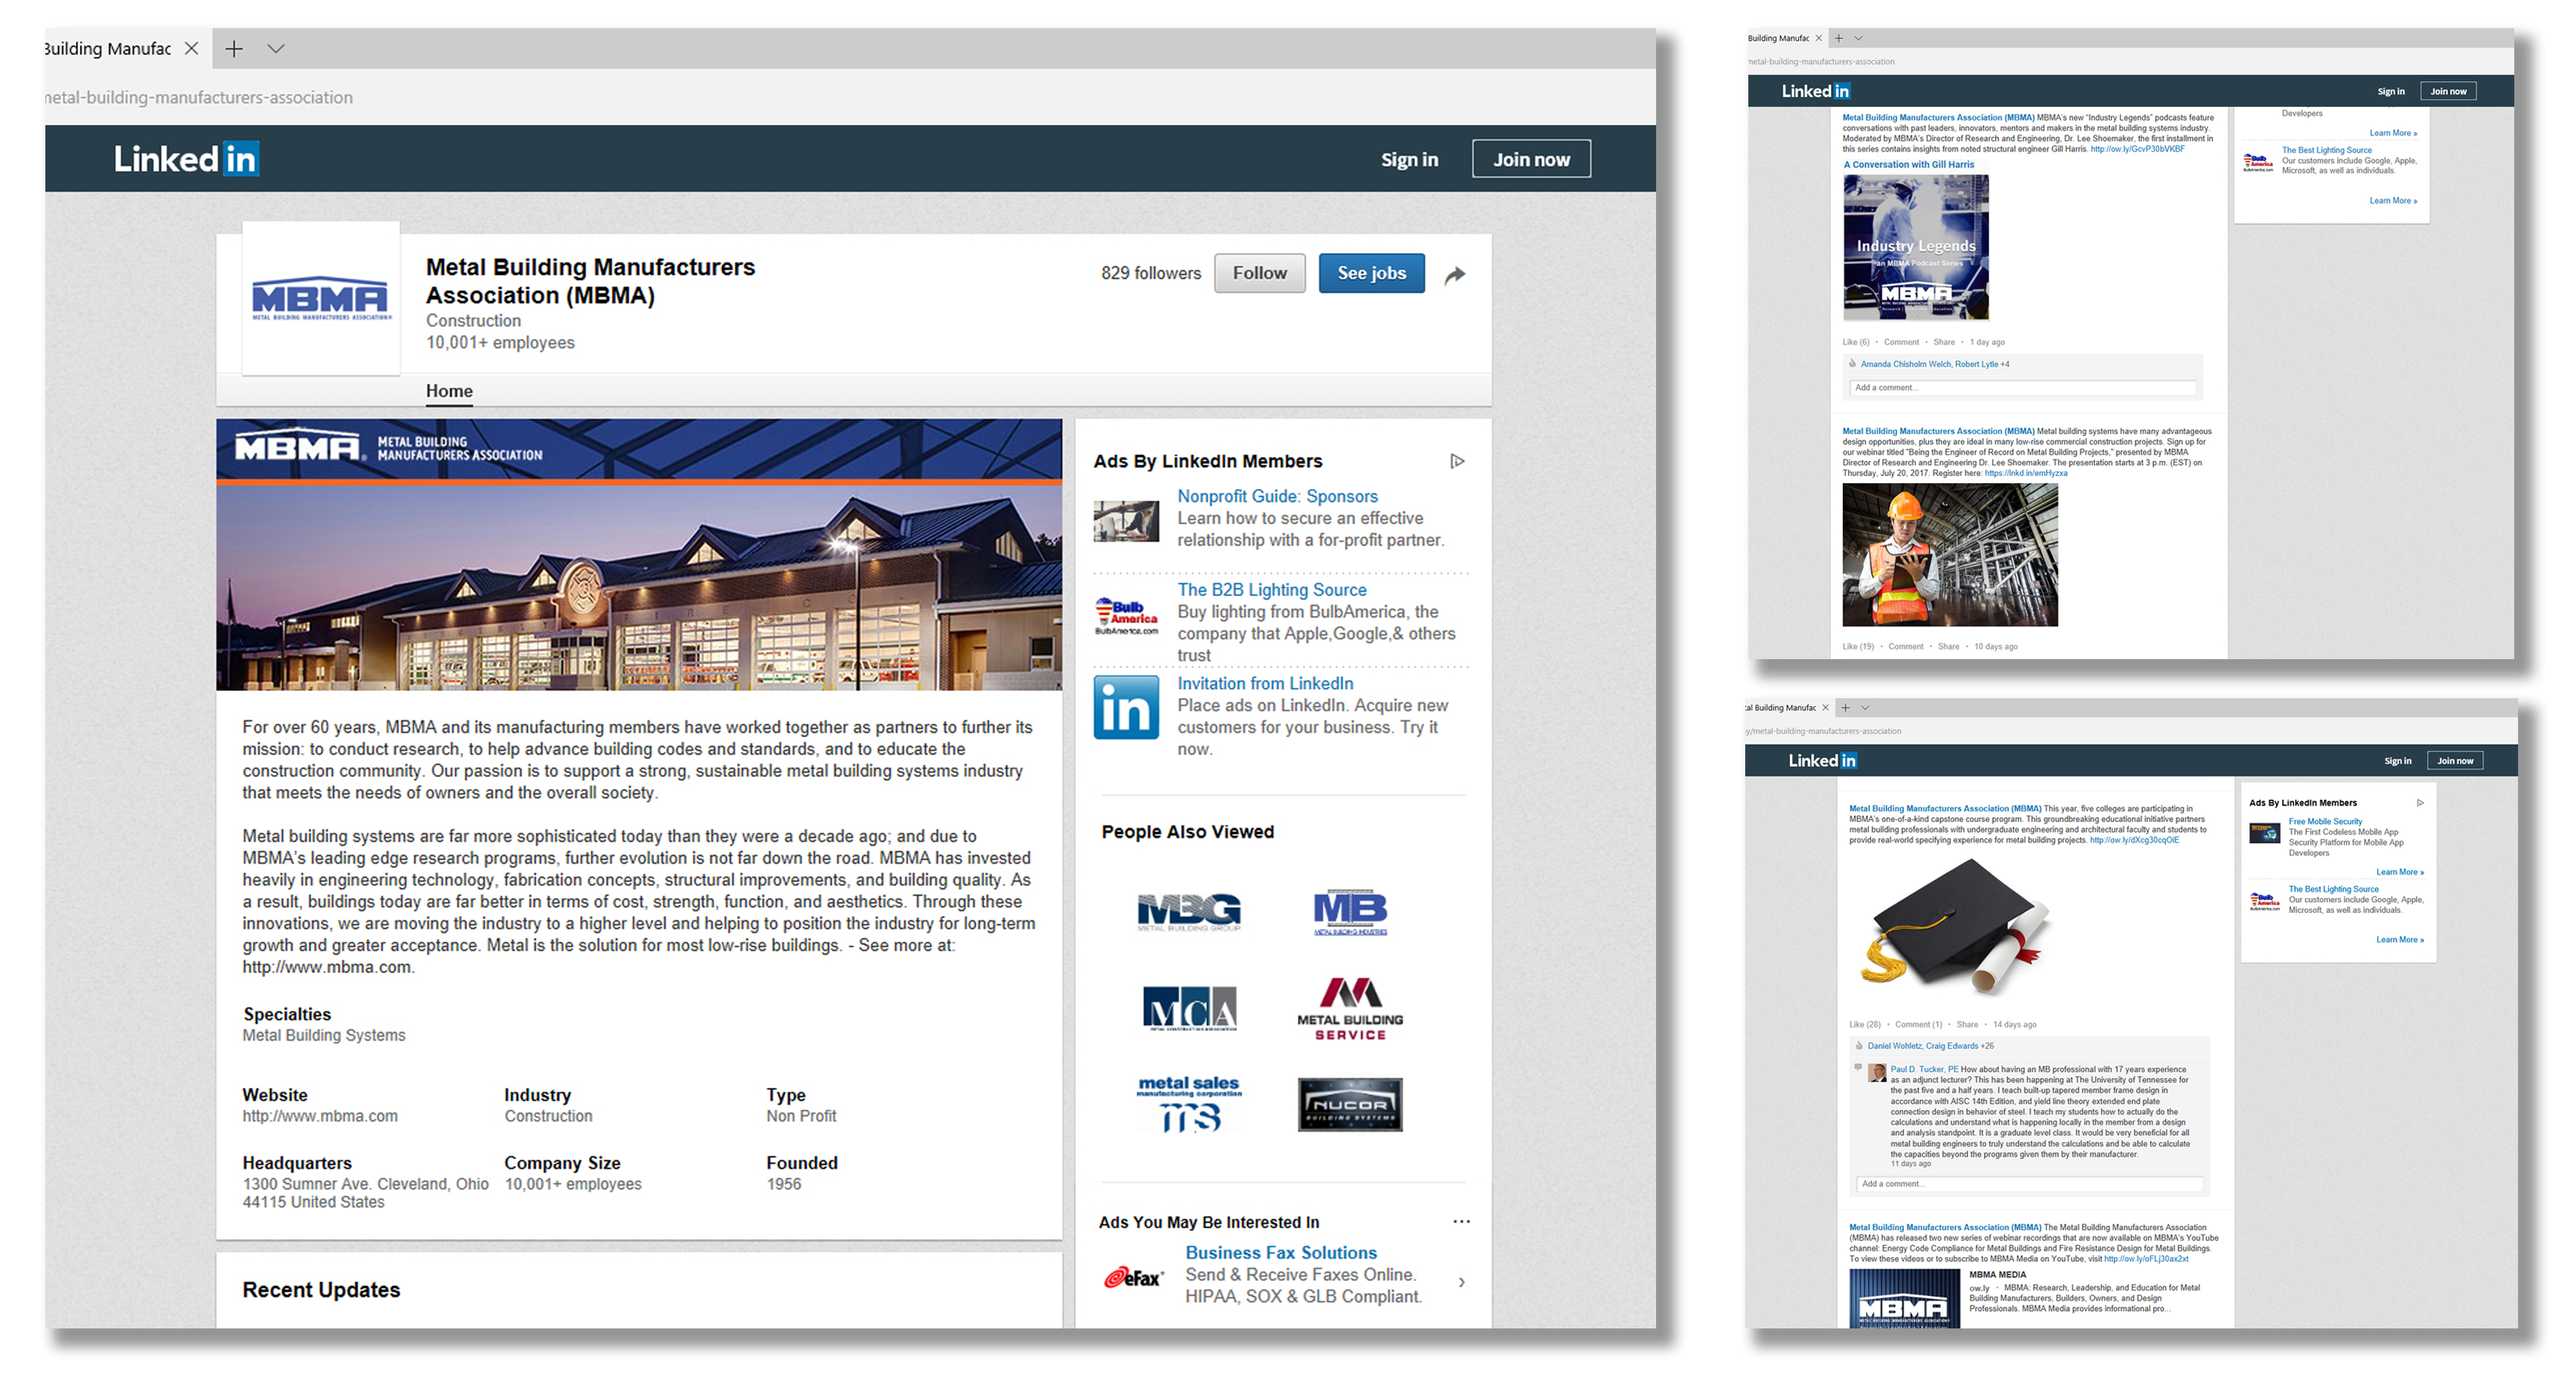Click the share arrow icon beside See jobs

(x=1455, y=275)
